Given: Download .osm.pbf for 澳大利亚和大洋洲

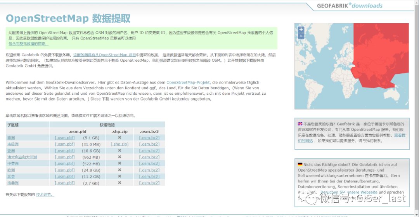Looking at the screenshot, I should click(x=65, y=157).
